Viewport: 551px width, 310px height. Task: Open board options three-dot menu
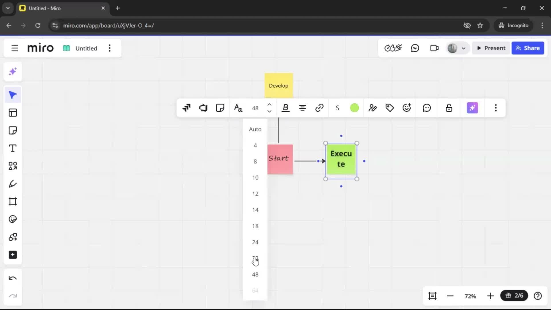[x=109, y=48]
